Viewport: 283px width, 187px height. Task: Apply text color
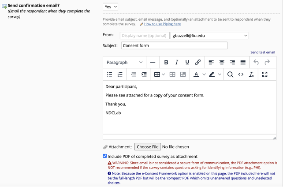click(x=196, y=75)
